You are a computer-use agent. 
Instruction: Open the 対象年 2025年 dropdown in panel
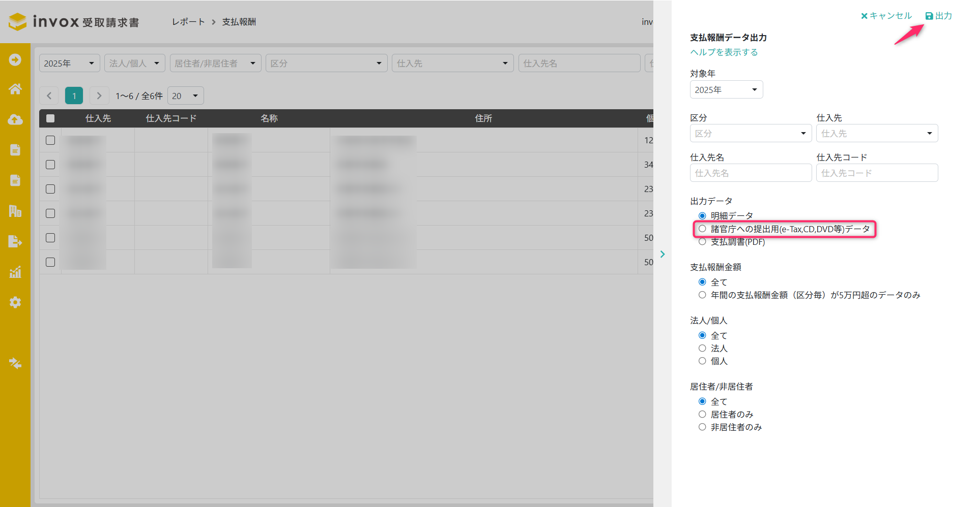[x=726, y=90]
